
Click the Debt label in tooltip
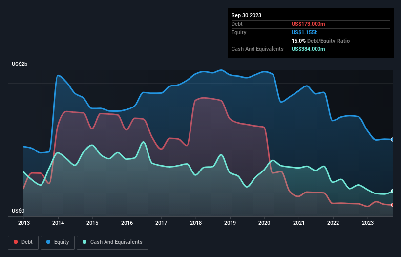coord(237,24)
